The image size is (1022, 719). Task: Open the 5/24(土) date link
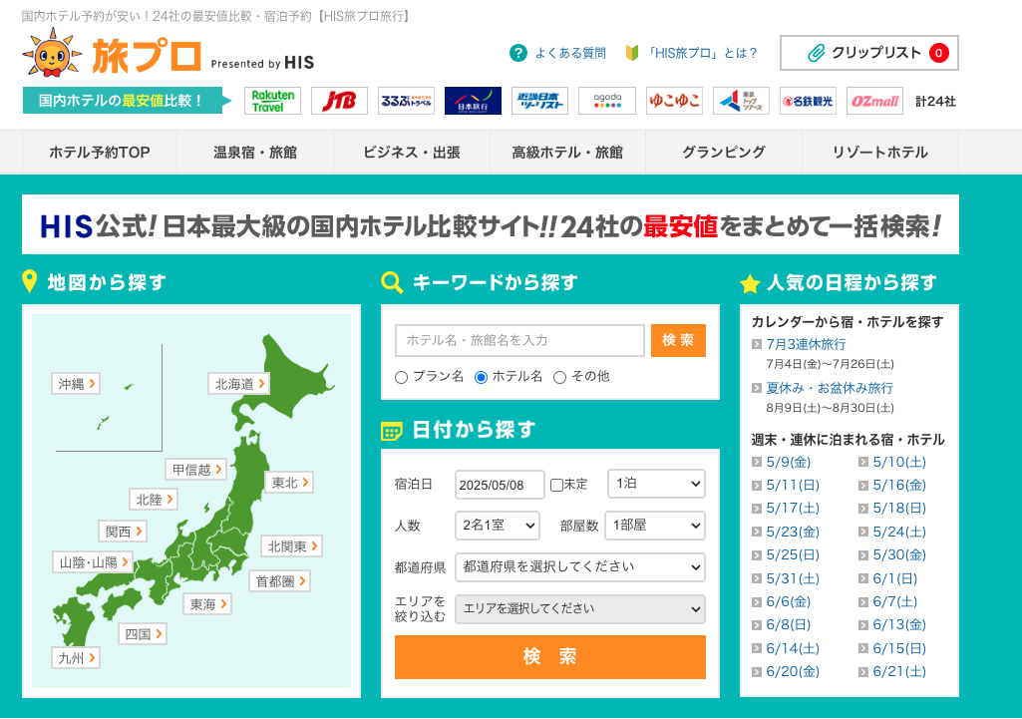coord(899,532)
